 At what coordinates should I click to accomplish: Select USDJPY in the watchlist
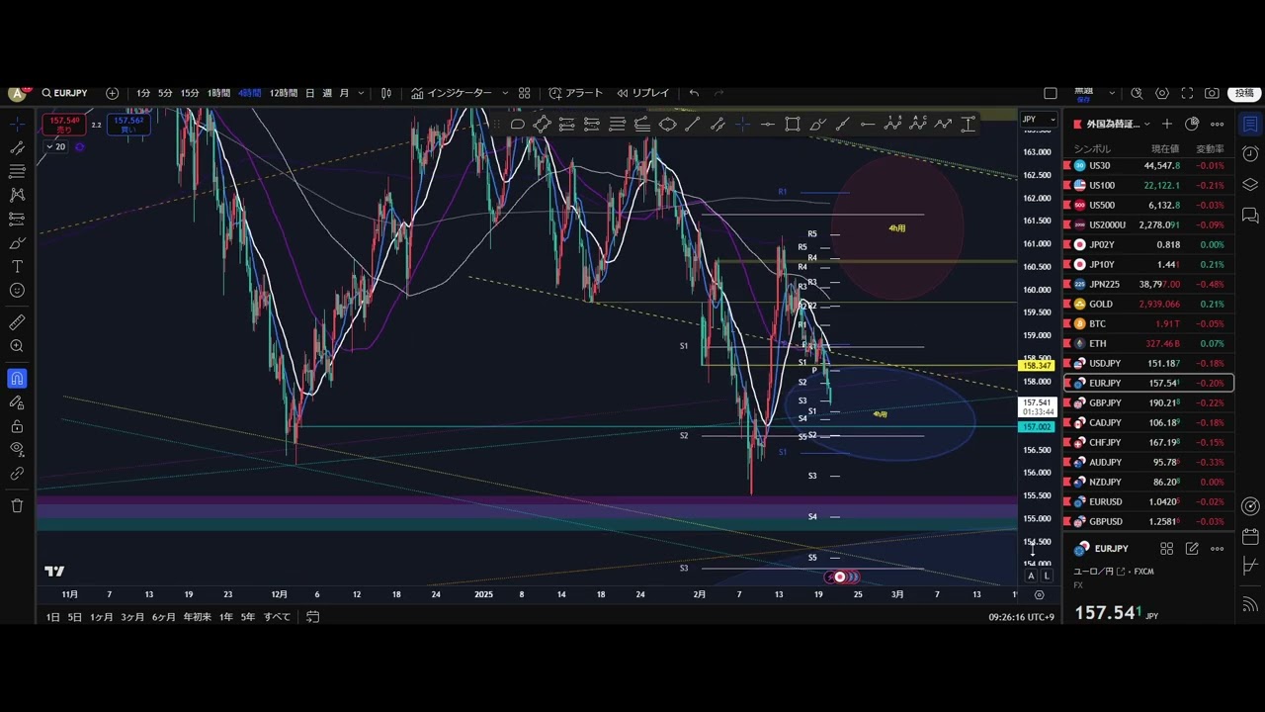coord(1104,363)
